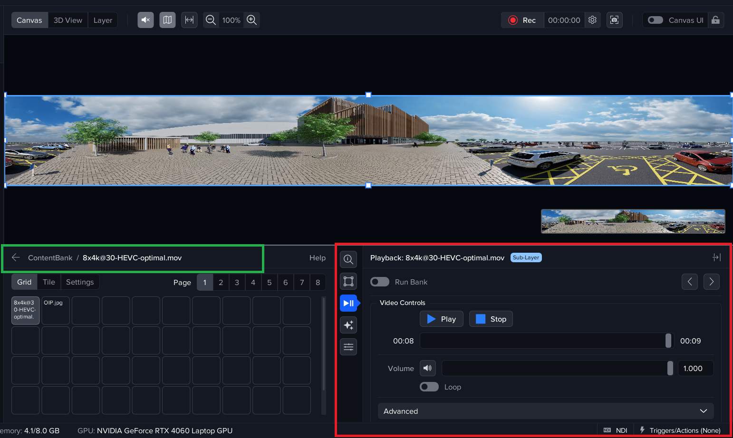Open the transform bounding box panel icon
The image size is (733, 438).
pos(348,281)
